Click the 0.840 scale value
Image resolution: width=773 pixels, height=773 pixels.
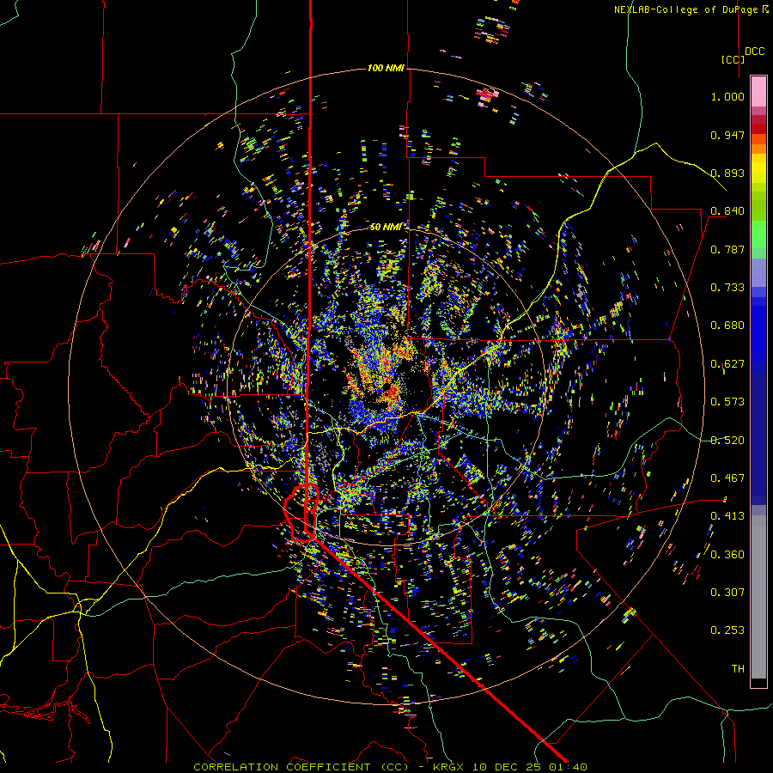[x=727, y=211]
